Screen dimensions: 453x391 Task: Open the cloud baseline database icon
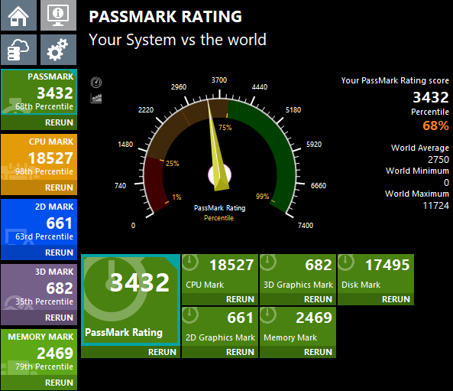point(18,50)
